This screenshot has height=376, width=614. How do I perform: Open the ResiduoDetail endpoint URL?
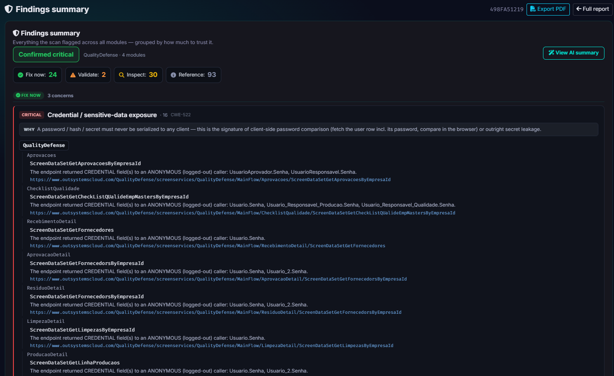click(x=216, y=312)
